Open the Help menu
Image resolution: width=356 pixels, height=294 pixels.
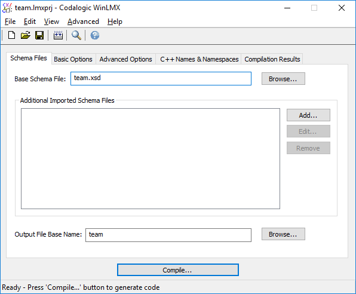click(x=115, y=22)
